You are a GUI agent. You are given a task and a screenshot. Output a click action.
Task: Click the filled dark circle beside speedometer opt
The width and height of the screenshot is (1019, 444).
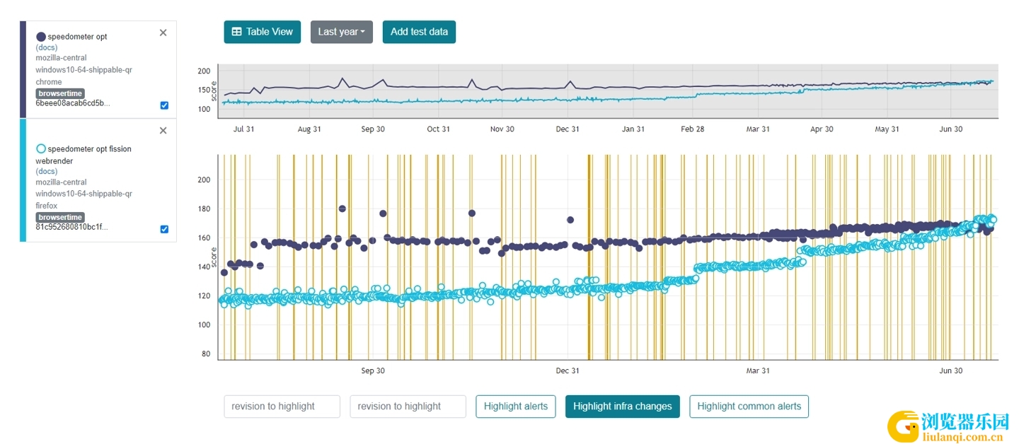[41, 37]
